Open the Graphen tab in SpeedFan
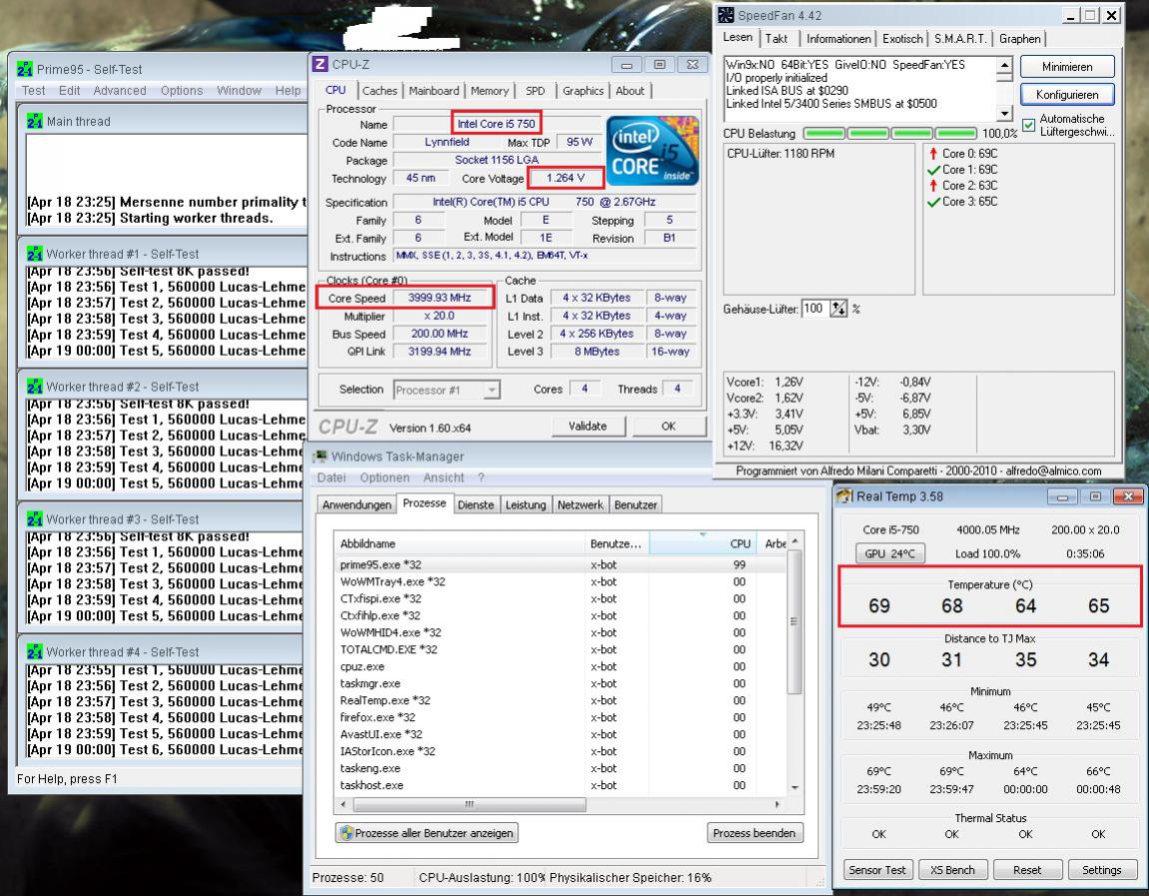1149x896 pixels. tap(1019, 39)
